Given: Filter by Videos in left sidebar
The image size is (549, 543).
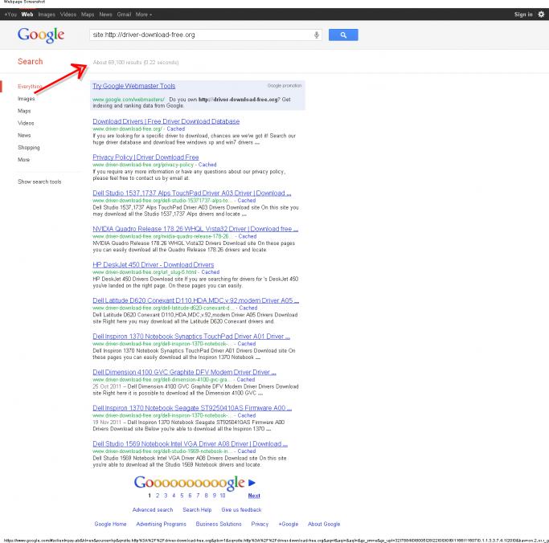Looking at the screenshot, I should (26, 123).
